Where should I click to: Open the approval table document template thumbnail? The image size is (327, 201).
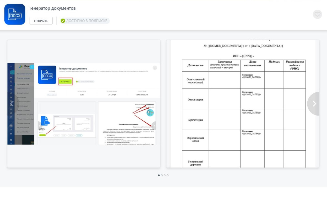[x=243, y=104]
